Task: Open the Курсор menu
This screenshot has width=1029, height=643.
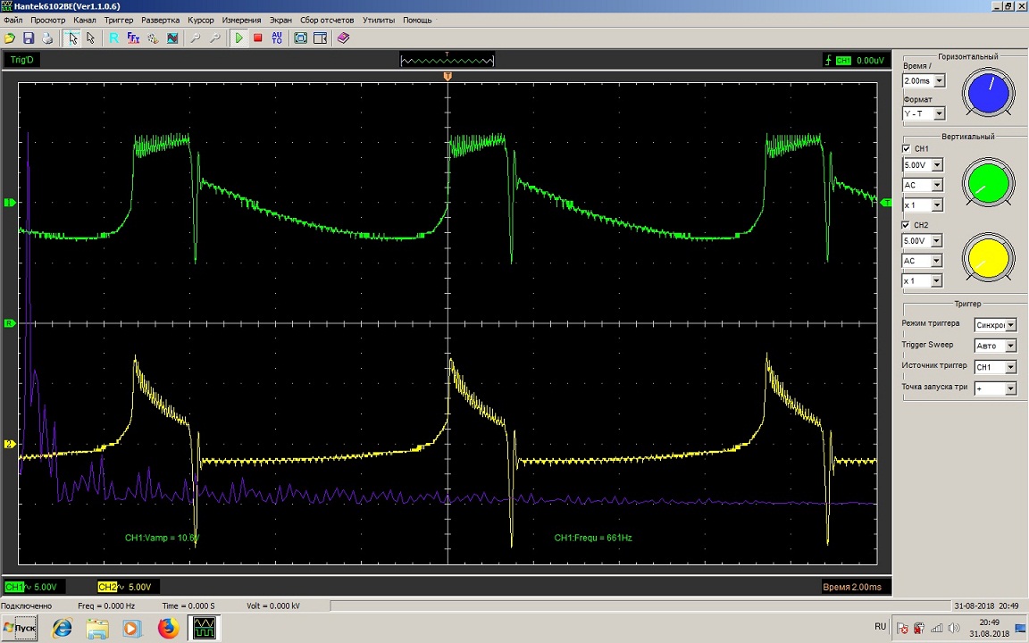Action: click(200, 20)
